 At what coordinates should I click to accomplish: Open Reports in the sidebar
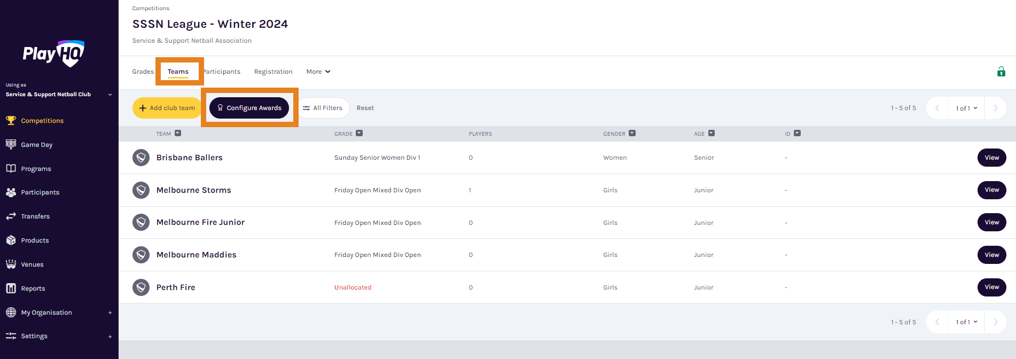coord(33,288)
